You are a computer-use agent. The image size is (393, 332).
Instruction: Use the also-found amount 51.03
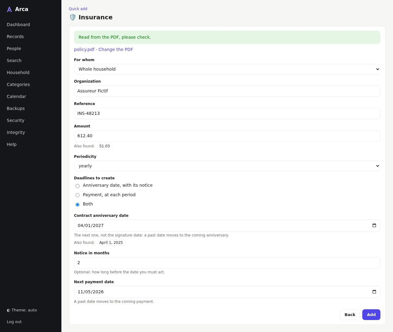pos(104,146)
